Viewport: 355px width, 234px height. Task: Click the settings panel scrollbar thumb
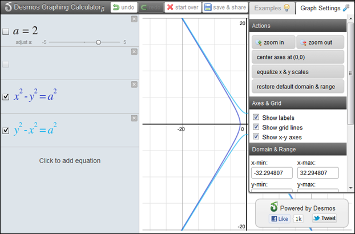point(350,73)
